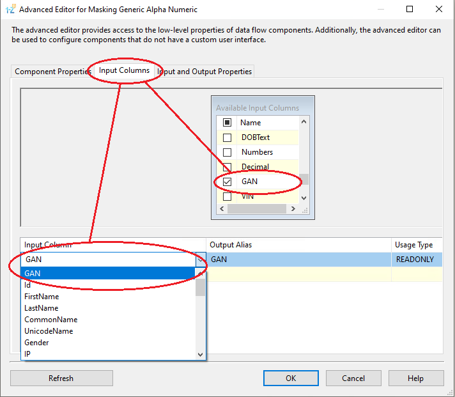Check the DOBText column checkbox

click(227, 137)
